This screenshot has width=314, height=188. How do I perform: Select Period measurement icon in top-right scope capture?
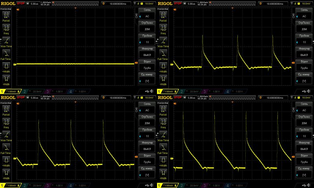pos(163,15)
